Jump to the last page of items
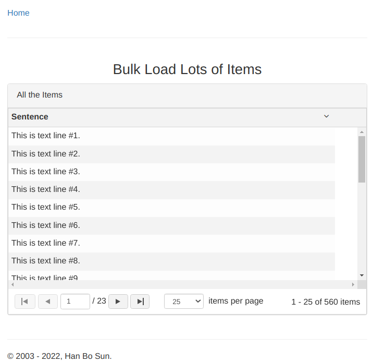373x362 pixels. [x=140, y=301]
